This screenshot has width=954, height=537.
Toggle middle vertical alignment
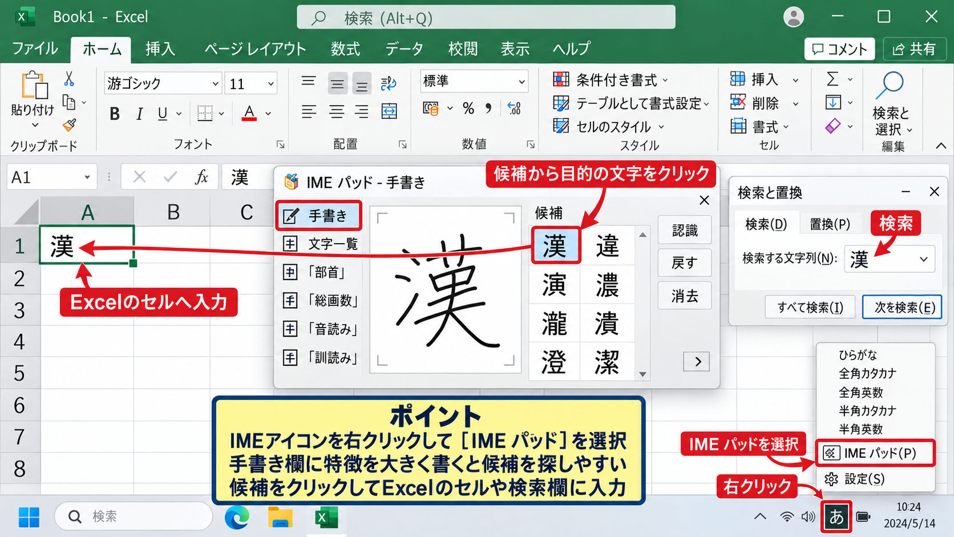pos(338,84)
